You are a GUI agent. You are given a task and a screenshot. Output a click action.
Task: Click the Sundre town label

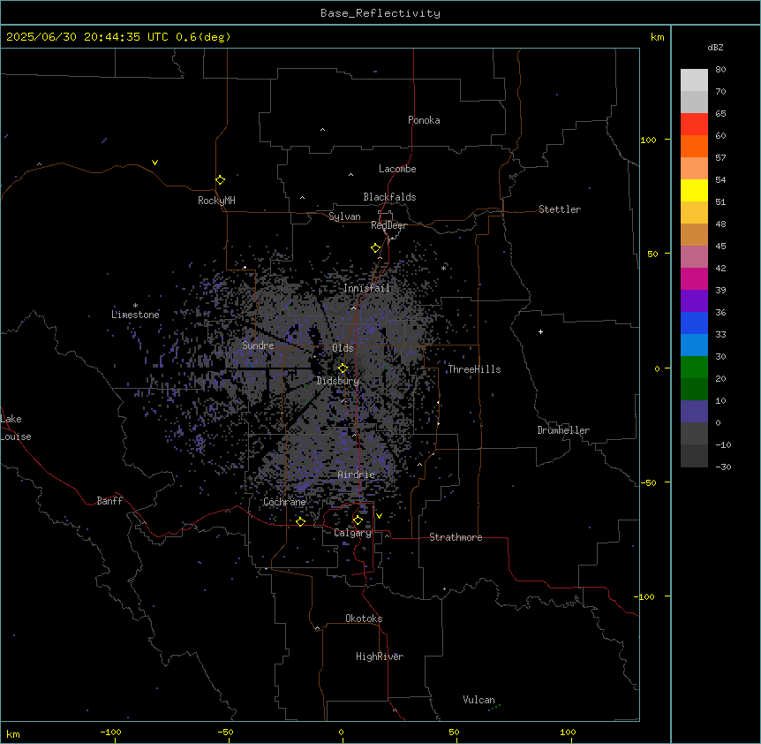pyautogui.click(x=258, y=345)
